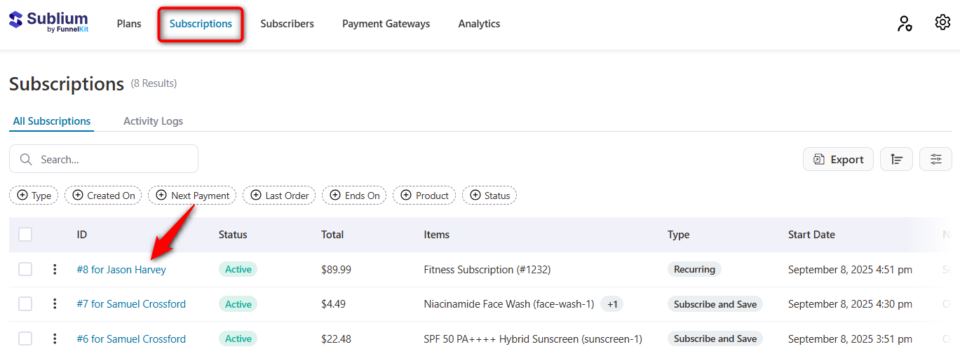Switch to the All Subscriptions tab
Viewport: 960px width, 356px height.
tap(52, 121)
